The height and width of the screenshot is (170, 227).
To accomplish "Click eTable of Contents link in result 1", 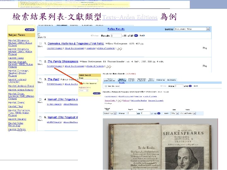I will tap(106, 48).
